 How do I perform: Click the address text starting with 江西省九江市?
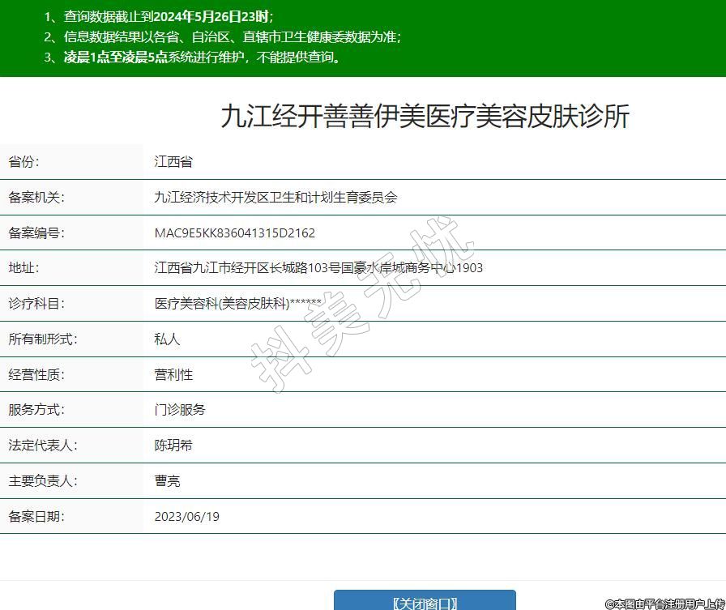pos(318,268)
